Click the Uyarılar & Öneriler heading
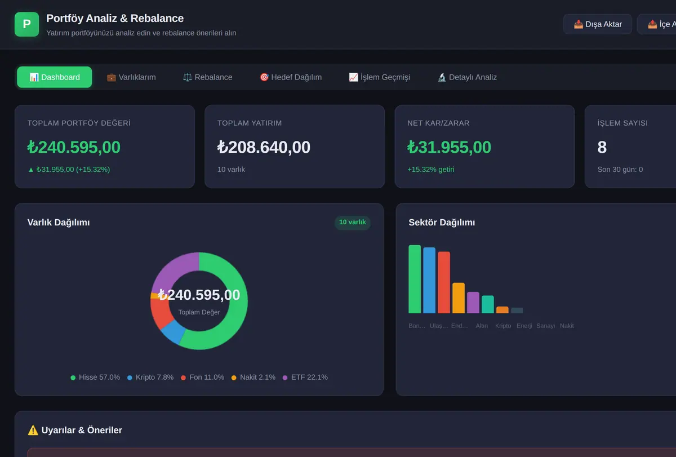This screenshot has width=676, height=457. [75, 430]
